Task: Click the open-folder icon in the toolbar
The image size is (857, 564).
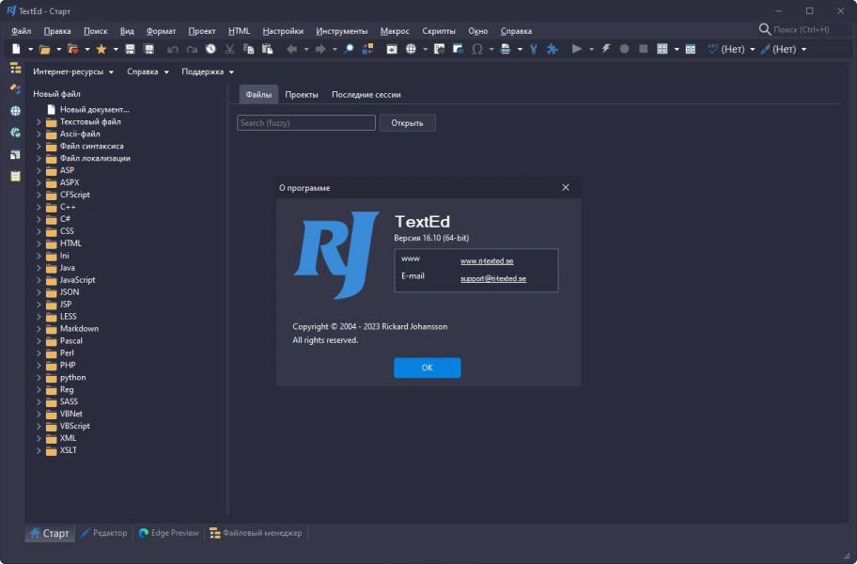Action: tap(45, 49)
